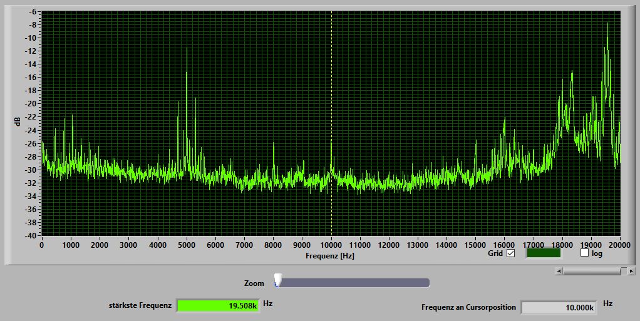Click the scrollbar right arrow button
The height and width of the screenshot is (321, 640).
(631, 271)
